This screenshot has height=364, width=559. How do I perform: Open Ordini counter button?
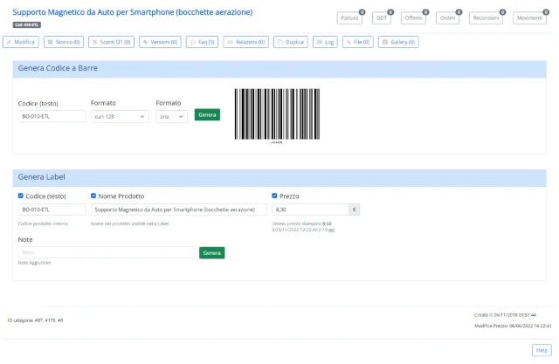[447, 18]
